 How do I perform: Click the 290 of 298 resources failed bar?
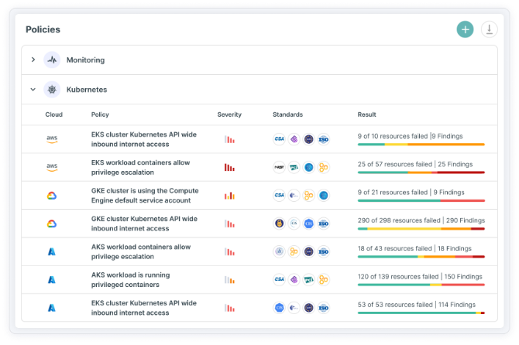[421, 228]
